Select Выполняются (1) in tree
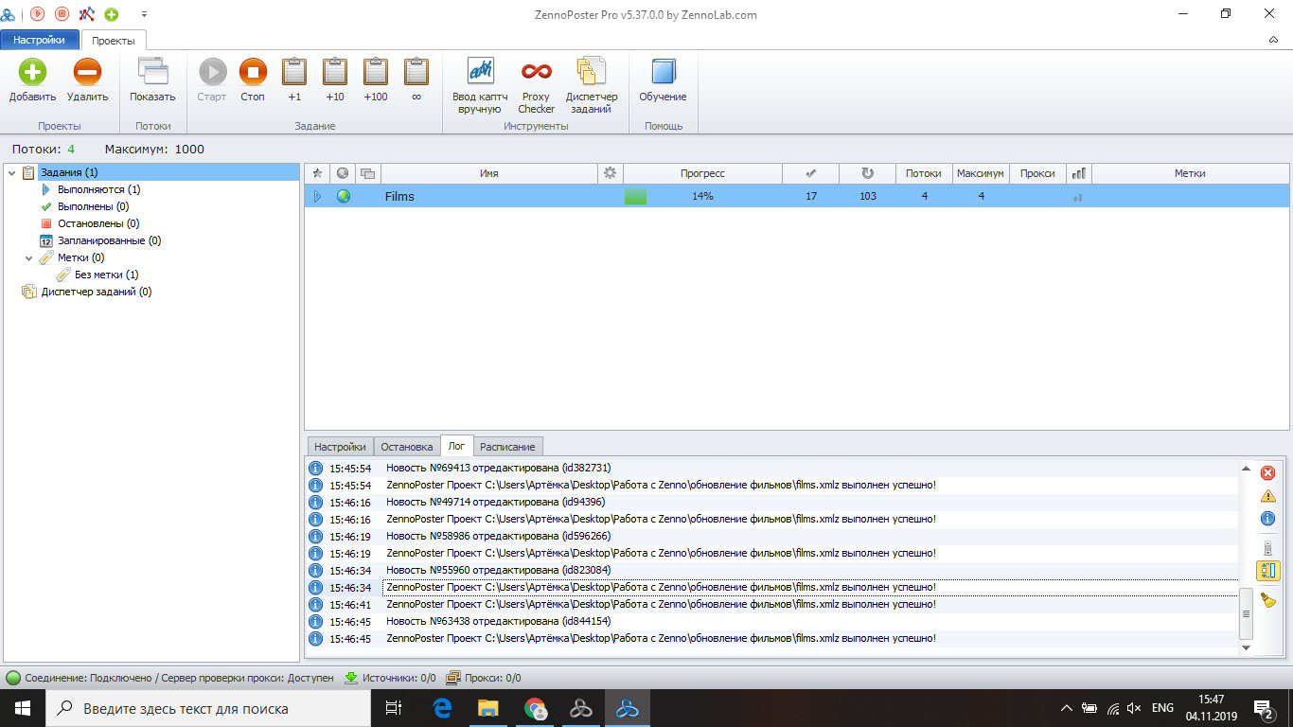This screenshot has width=1293, height=727. pos(98,189)
